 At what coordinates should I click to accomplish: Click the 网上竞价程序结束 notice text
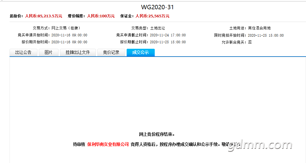tap(157, 134)
